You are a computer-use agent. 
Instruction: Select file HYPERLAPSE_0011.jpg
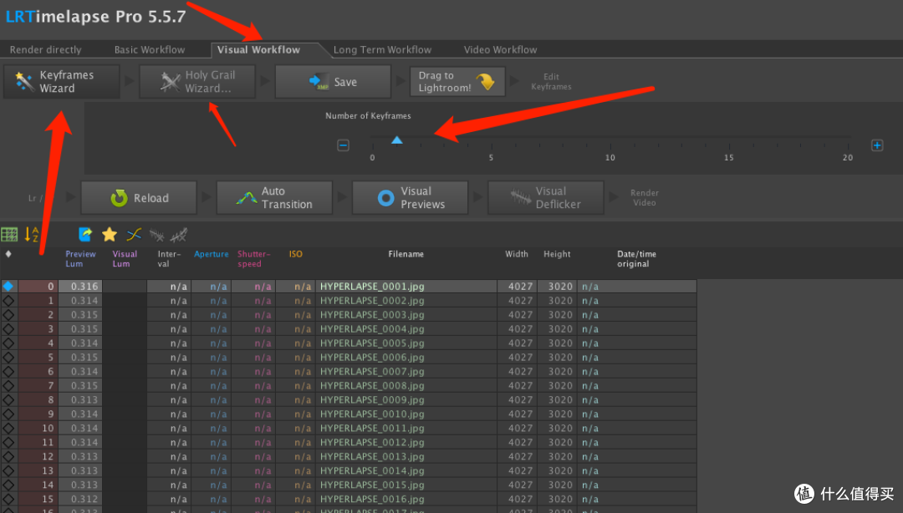click(372, 428)
